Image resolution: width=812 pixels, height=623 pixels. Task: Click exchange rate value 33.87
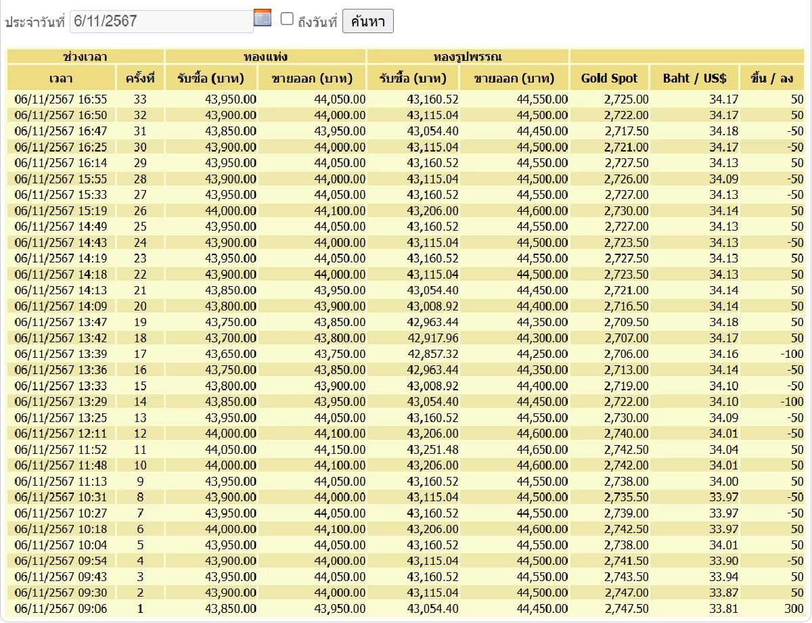(723, 593)
